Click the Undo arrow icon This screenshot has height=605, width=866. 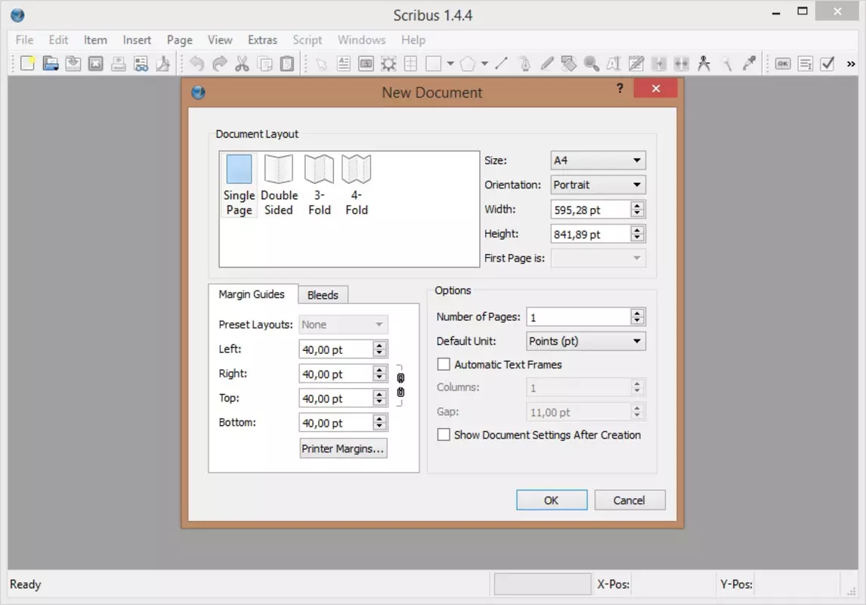pyautogui.click(x=197, y=64)
